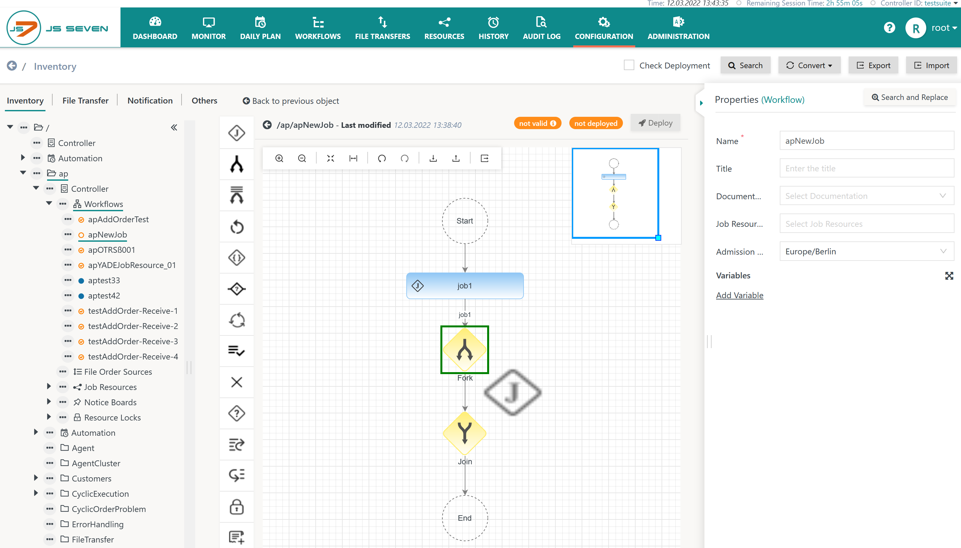Viewport: 961px width, 548px height.
Task: Zoom out on the workflow canvas
Action: tap(302, 158)
